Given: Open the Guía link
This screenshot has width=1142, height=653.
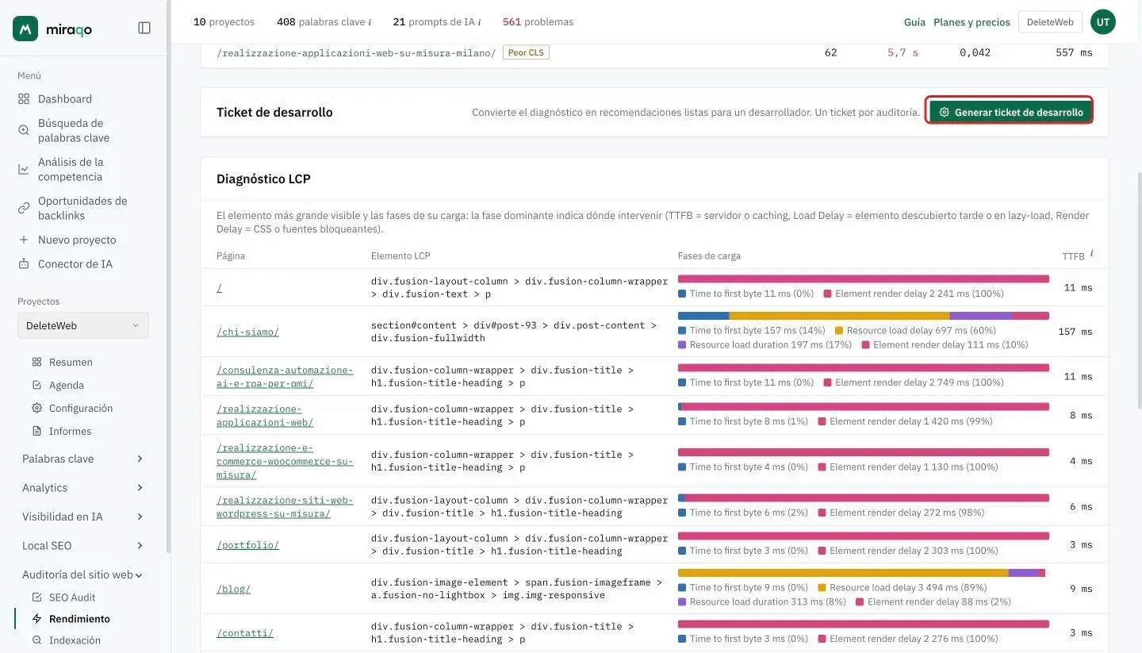Looking at the screenshot, I should 914,22.
